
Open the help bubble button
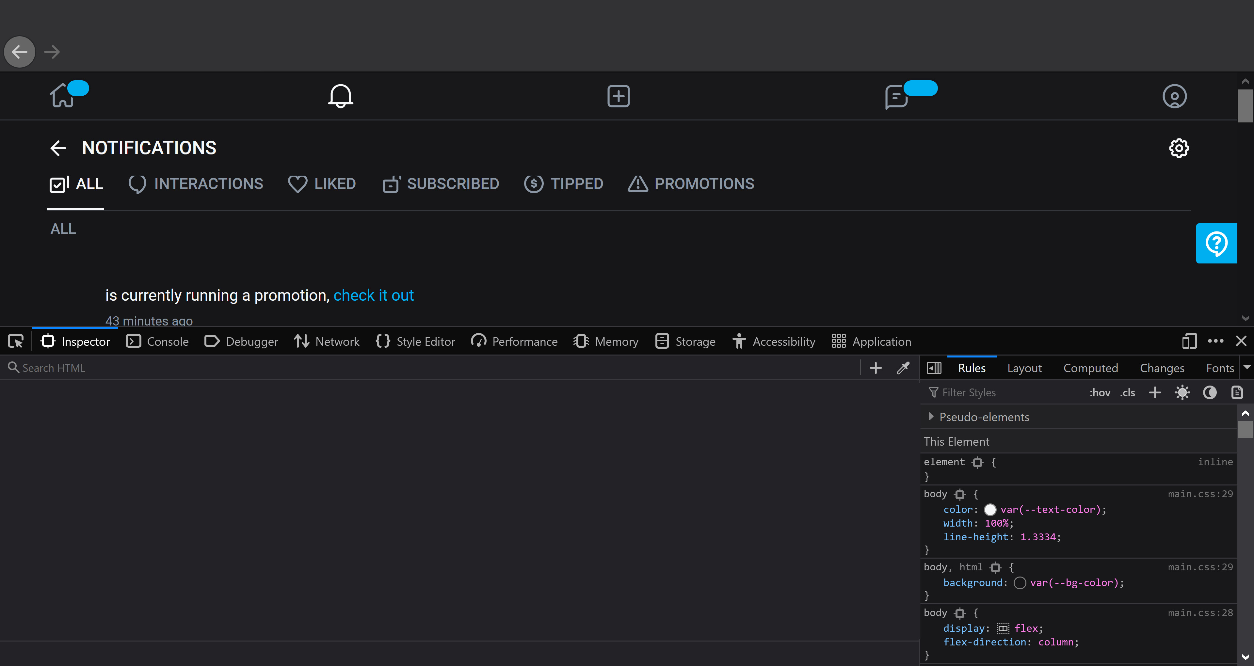pos(1216,243)
